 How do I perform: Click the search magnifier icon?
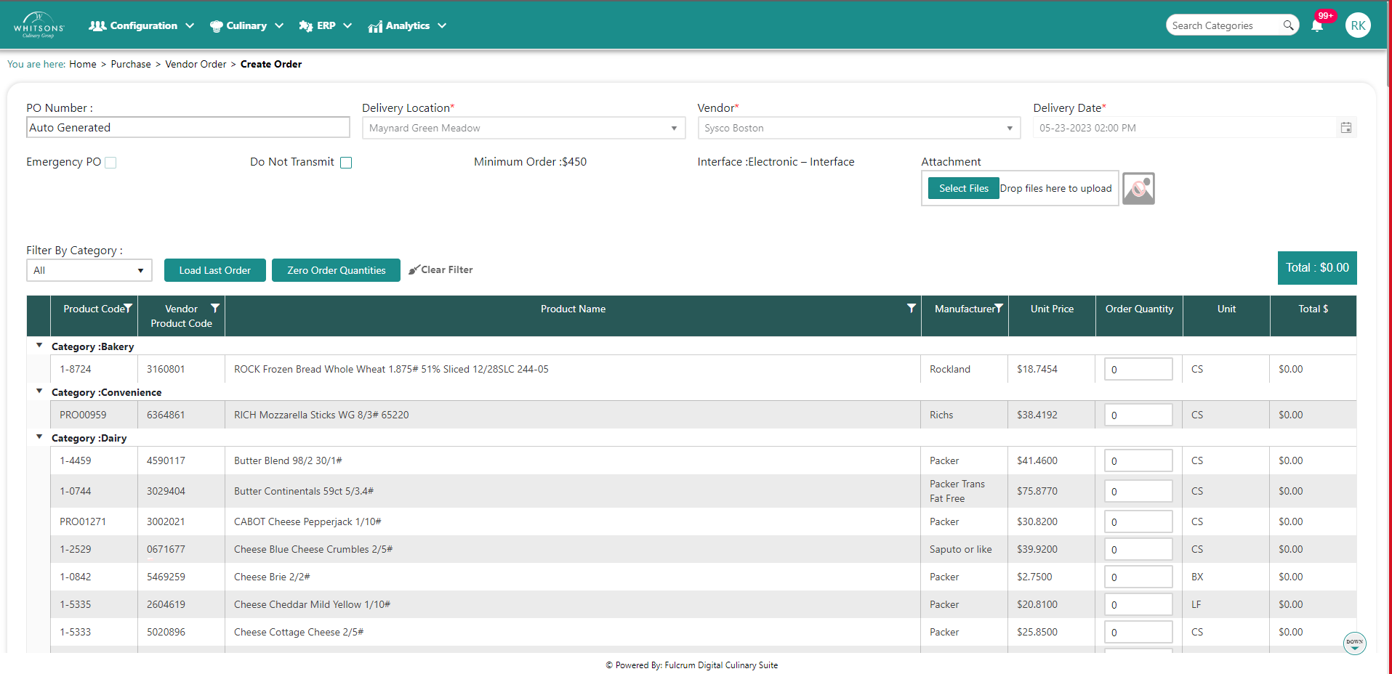pyautogui.click(x=1288, y=25)
